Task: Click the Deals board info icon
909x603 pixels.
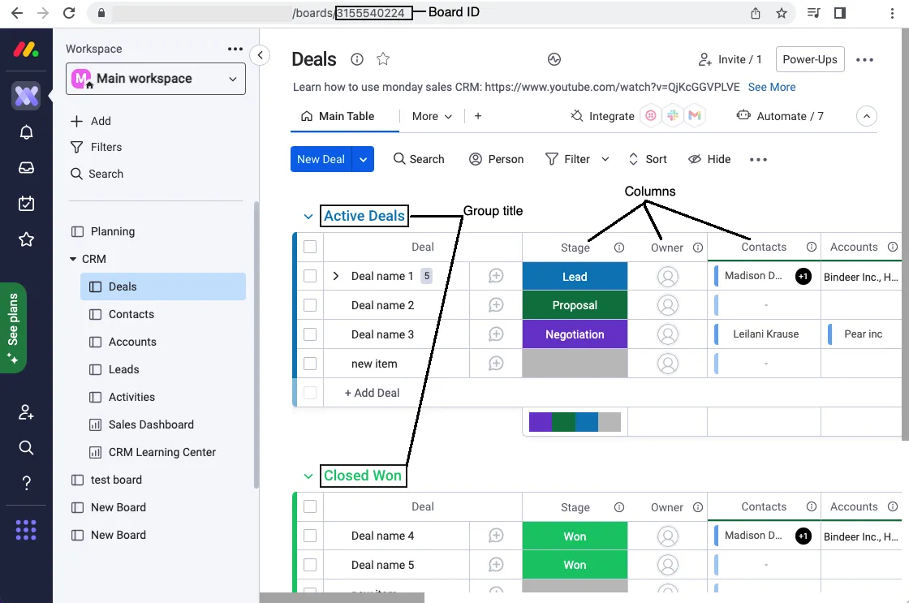Action: click(x=357, y=59)
